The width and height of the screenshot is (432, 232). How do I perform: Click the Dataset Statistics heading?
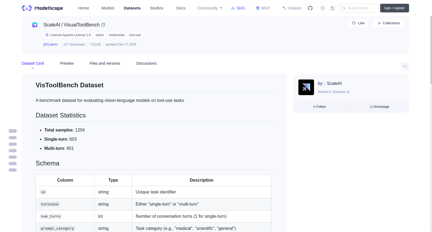pos(61,115)
